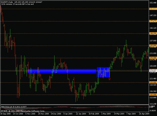Click the 116.360 price scale value

point(153,91)
